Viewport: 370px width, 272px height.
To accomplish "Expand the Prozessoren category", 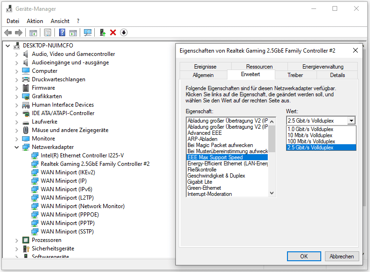I will (x=16, y=241).
